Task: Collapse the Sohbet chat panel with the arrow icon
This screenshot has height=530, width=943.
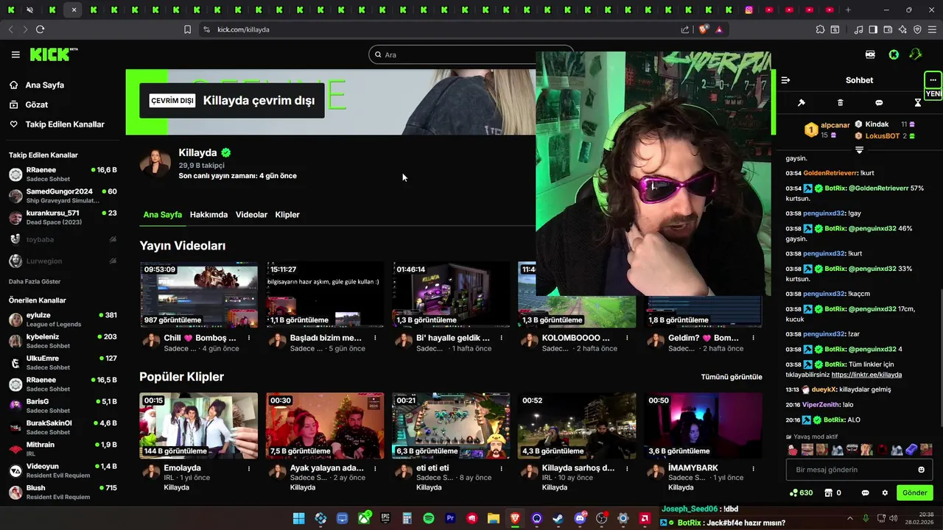Action: coord(785,80)
